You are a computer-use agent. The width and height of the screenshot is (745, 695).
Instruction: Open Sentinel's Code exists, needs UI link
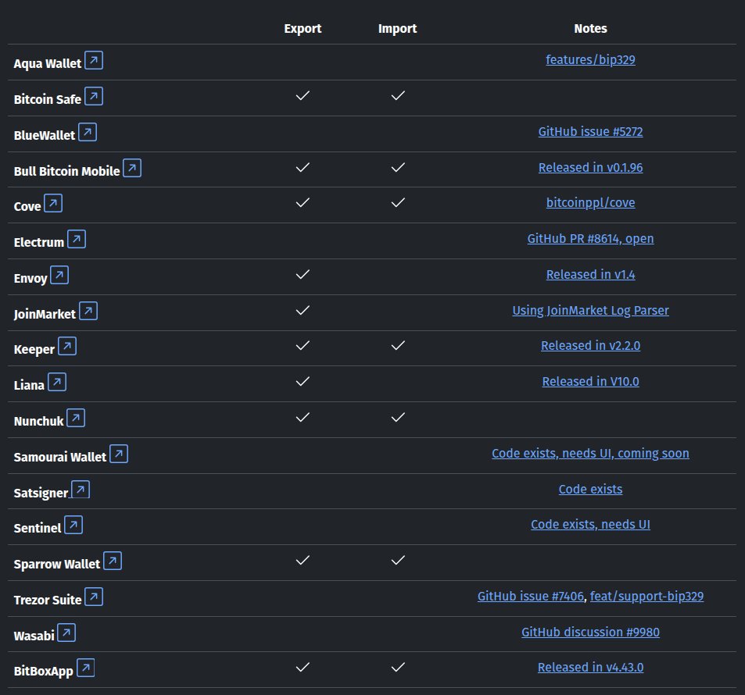pos(590,525)
